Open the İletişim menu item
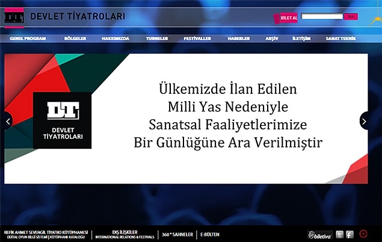 (301, 39)
